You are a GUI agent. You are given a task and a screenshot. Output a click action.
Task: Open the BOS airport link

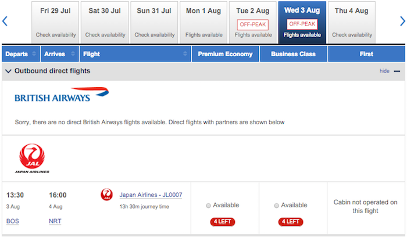click(13, 221)
